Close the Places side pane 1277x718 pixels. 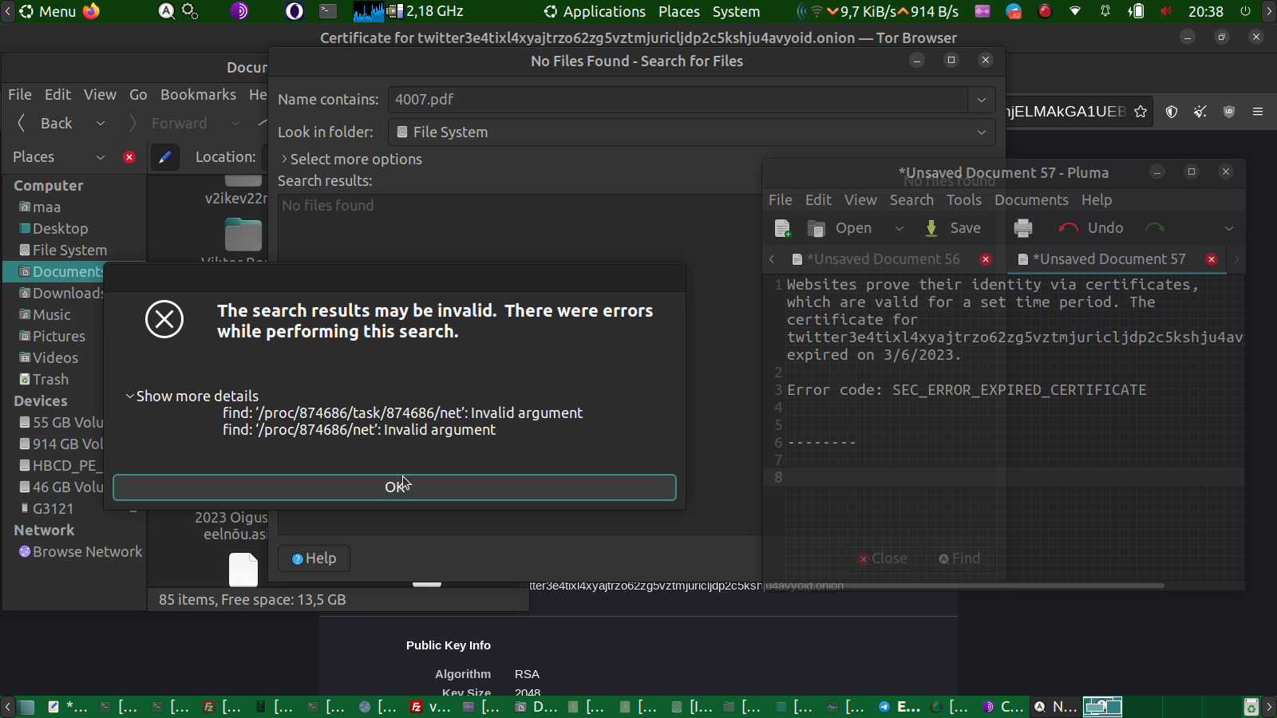[x=129, y=157]
